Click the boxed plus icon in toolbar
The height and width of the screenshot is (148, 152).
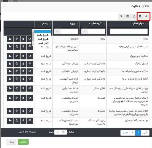[140, 16]
